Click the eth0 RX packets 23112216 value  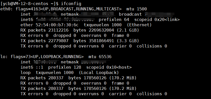(x=58, y=30)
